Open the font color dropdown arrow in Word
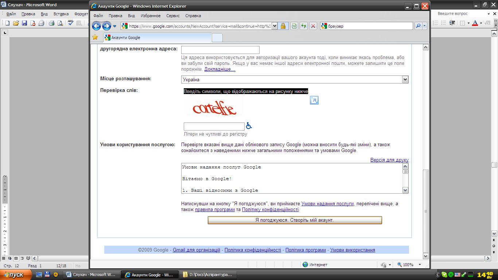The width and height of the screenshot is (498, 280). [x=481, y=23]
